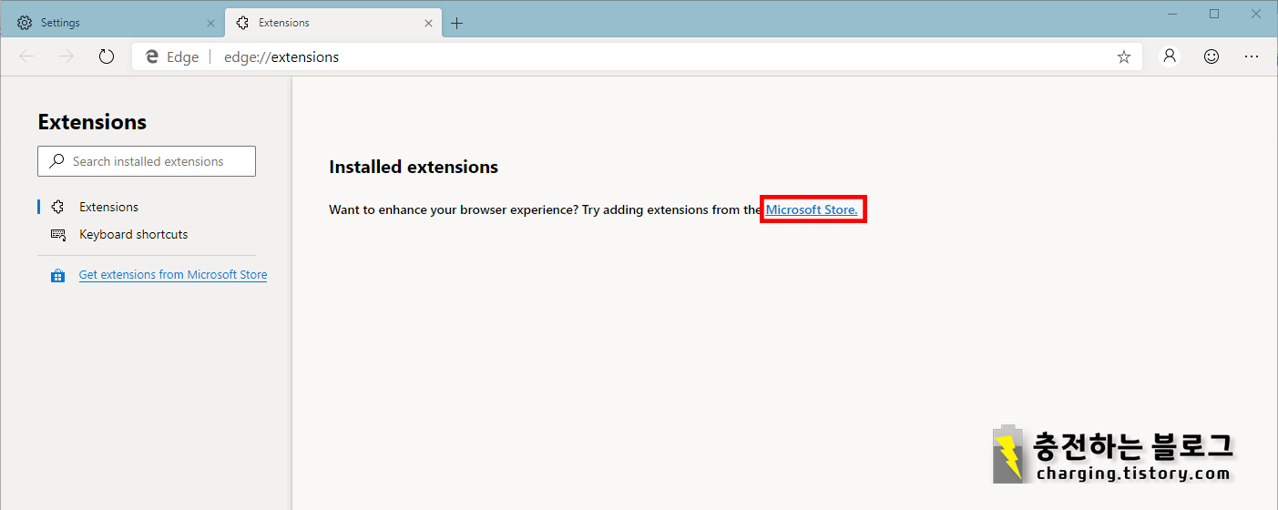Click the Installed extensions heading
Viewport: 1278px width, 510px height.
point(414,167)
